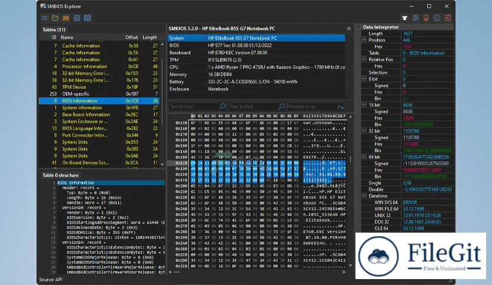Sort tables by the Name column header
Image resolution: width=492 pixels, height=285 pixels.
pyautogui.click(x=67, y=37)
